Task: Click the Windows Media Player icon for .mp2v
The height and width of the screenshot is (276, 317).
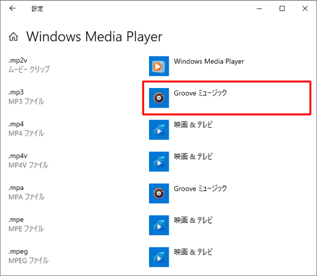Action: click(159, 66)
